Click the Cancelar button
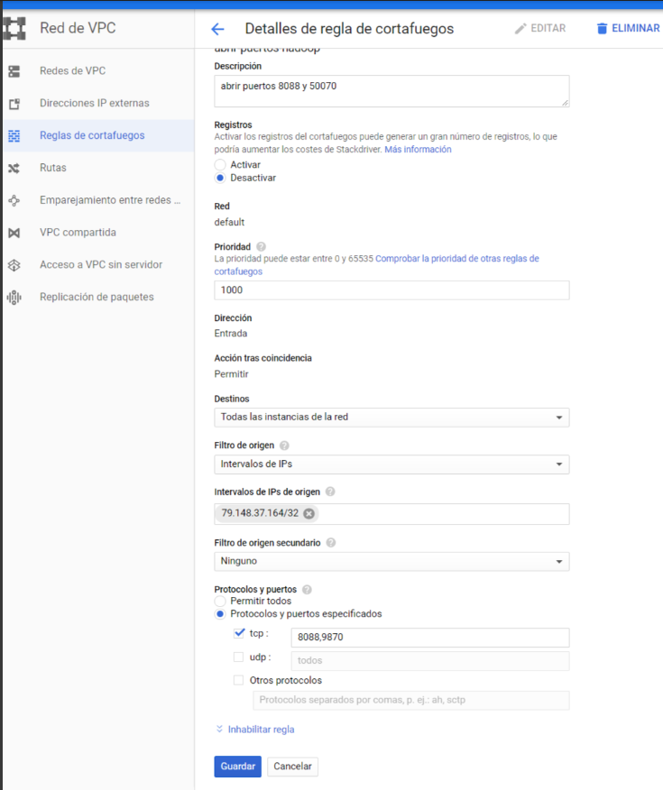Image resolution: width=663 pixels, height=790 pixels. click(x=292, y=767)
